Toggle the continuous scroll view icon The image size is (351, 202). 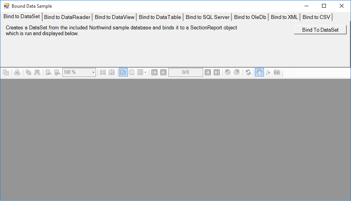click(x=132, y=72)
